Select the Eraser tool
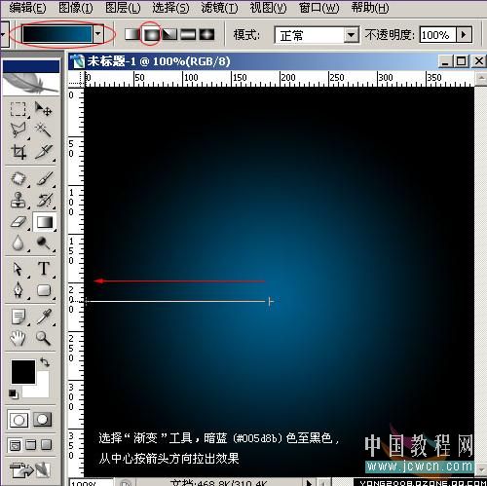This screenshot has width=487, height=486. 18,222
